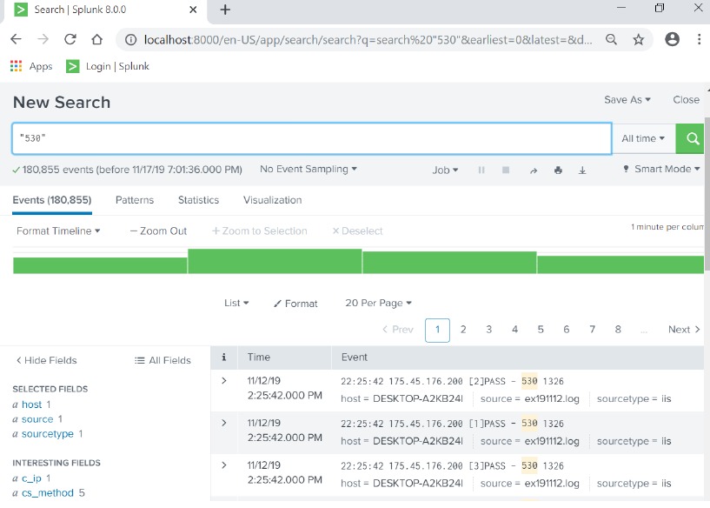Screen dimensions: 710x508
Task: Open the Chrome profile avatar
Action: (x=672, y=39)
